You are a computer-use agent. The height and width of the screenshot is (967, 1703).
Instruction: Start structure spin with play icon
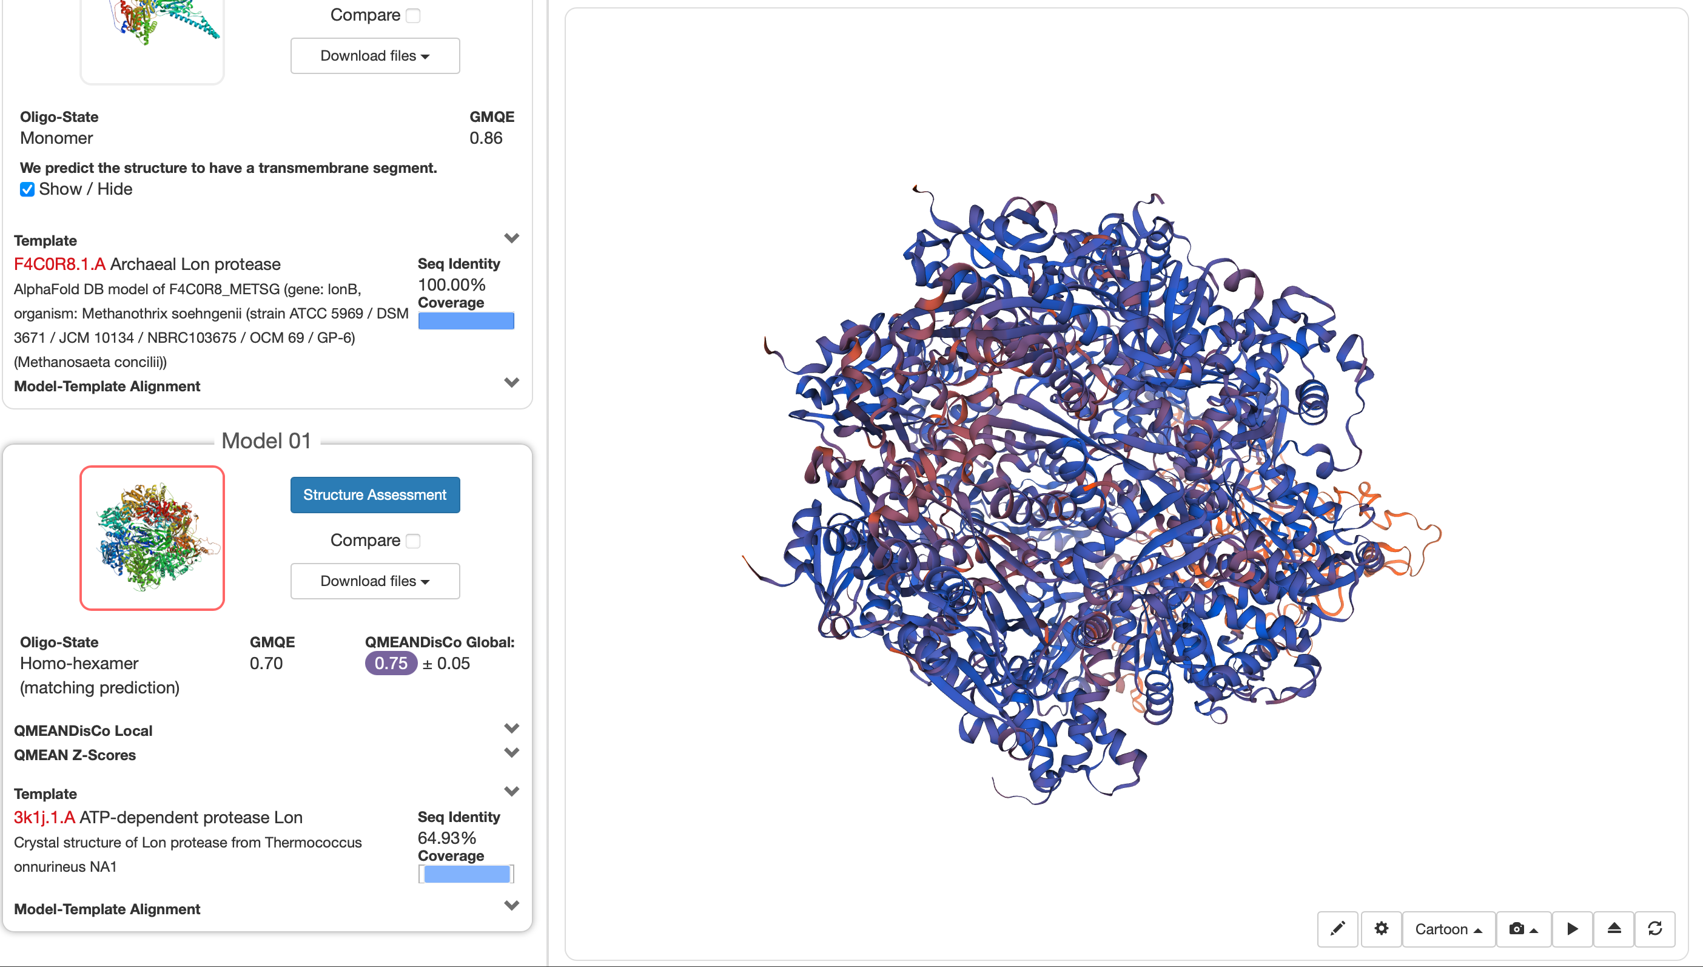1572,929
